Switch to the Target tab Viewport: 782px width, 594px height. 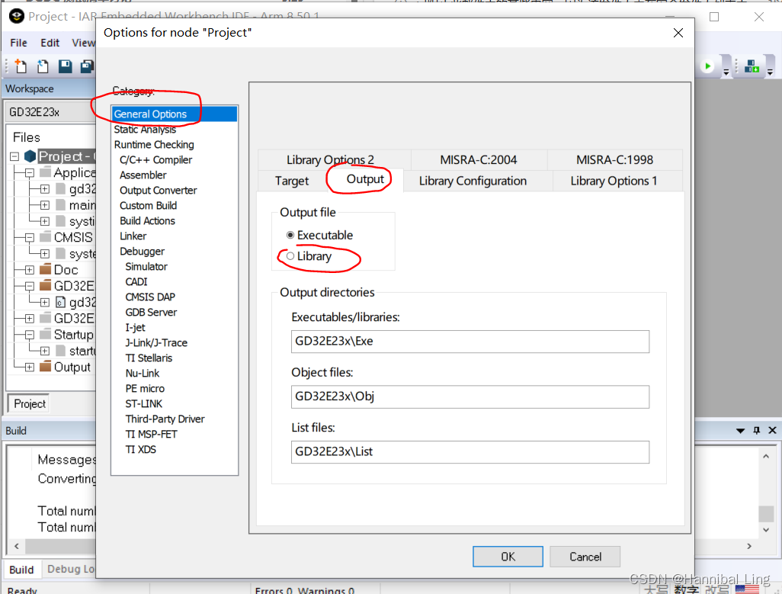point(292,181)
